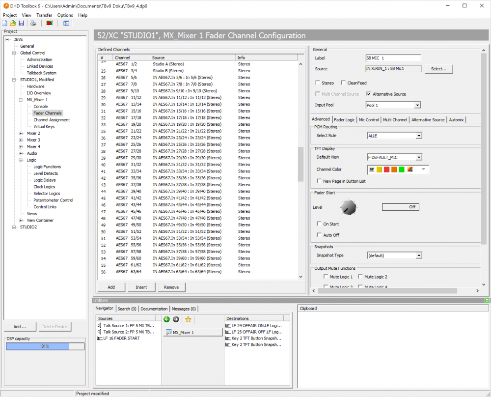Open a project with the folder toolbar icon

click(x=13, y=23)
